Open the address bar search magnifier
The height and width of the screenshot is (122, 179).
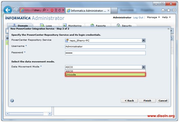[44, 10]
